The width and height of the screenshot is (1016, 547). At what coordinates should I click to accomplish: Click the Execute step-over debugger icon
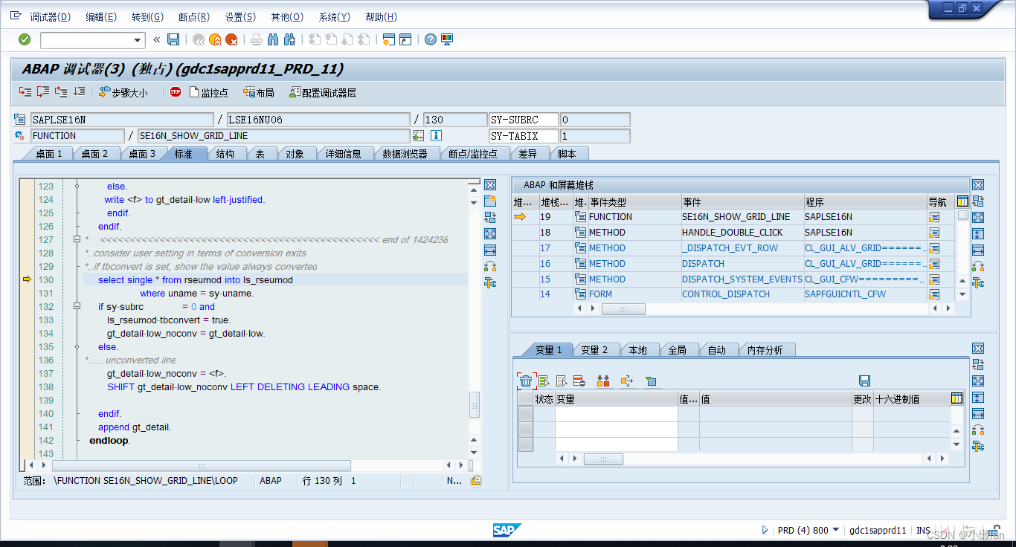(x=43, y=92)
